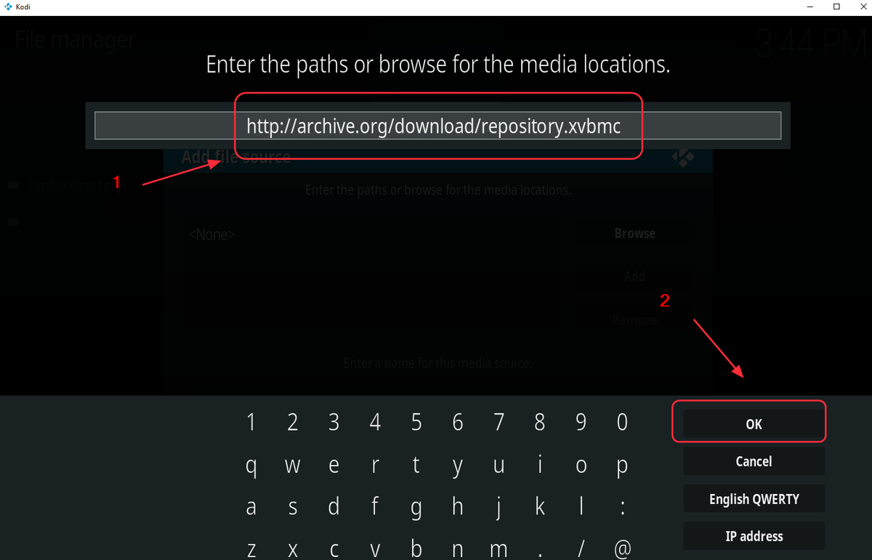Tap the number 5 key
Viewport: 872px width, 560px height.
pyautogui.click(x=416, y=422)
